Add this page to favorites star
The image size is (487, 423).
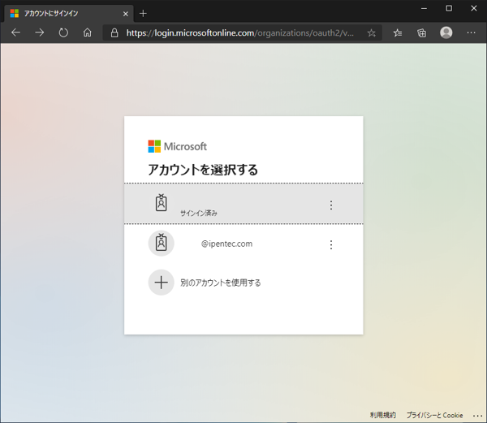pos(371,33)
